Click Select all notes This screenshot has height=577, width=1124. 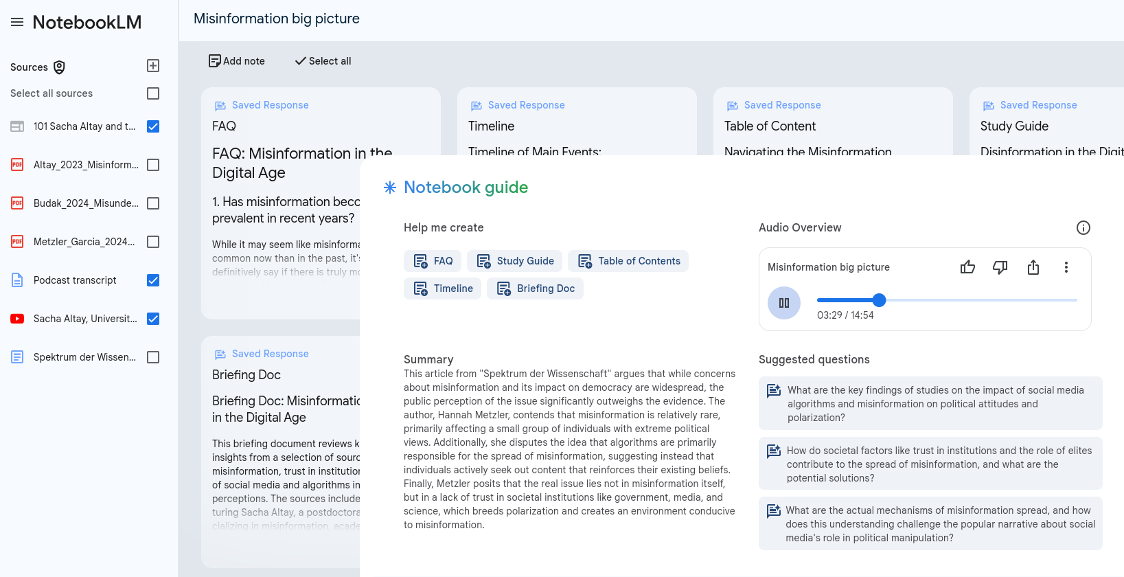tap(323, 61)
